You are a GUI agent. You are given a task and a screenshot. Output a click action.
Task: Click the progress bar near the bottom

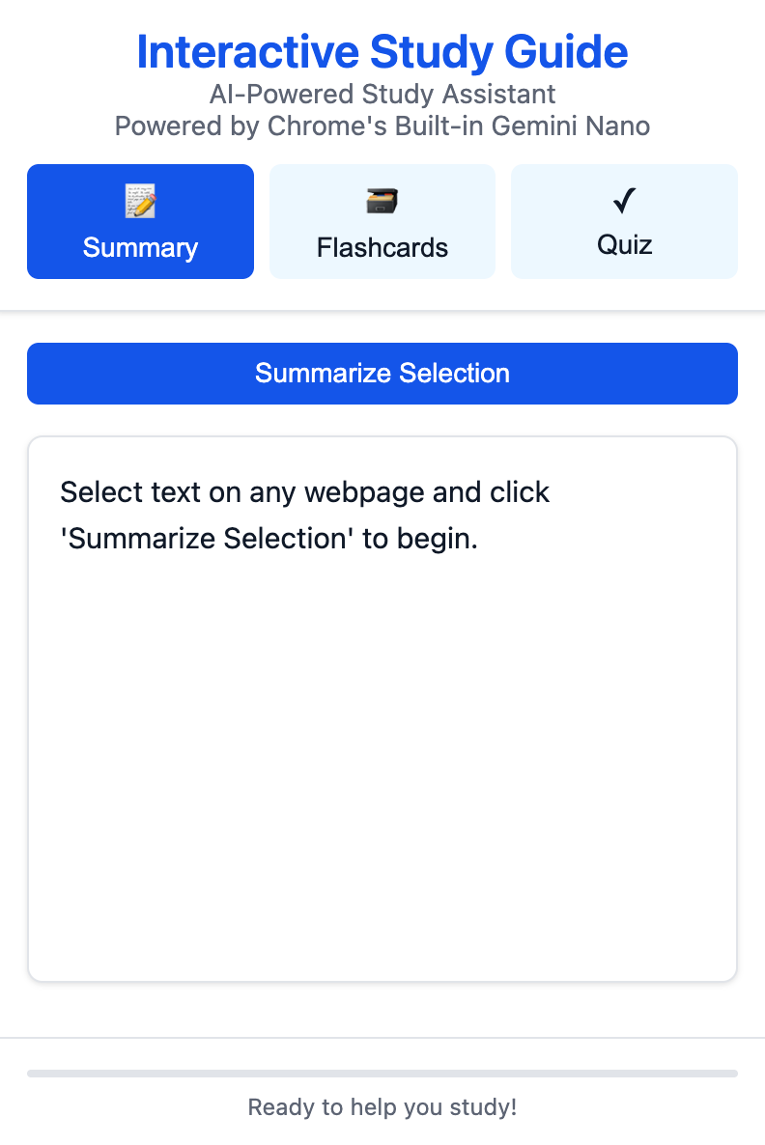[x=382, y=1072]
